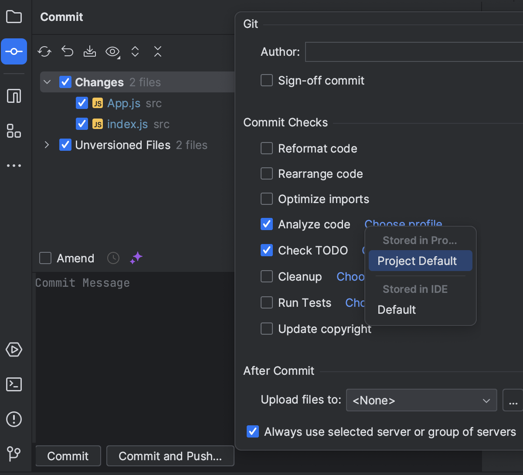This screenshot has width=523, height=475.
Task: Collapse the Changes tree node
Action: (47, 82)
